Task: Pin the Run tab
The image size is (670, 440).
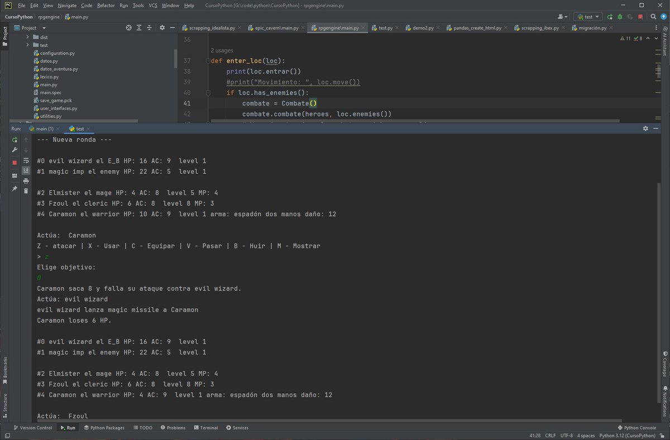Action: [x=15, y=189]
